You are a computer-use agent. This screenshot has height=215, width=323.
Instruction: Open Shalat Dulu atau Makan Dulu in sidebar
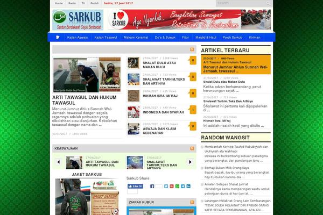pos(224,82)
